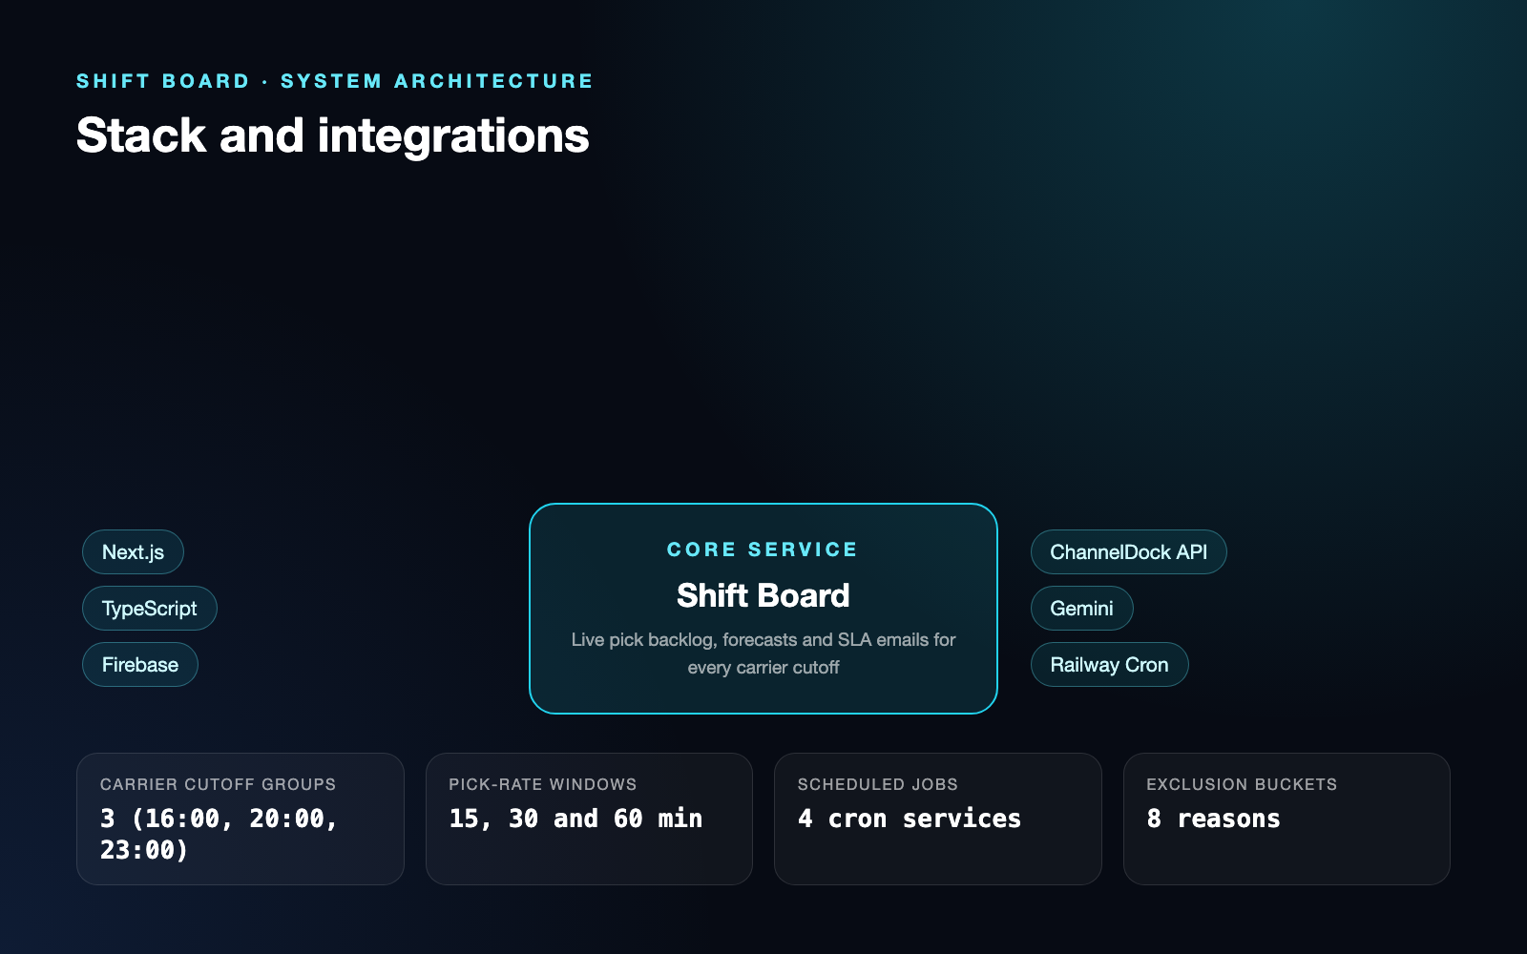Click the 'SHIFT BOARD · SYSTEM ARCHITECTURE' subtitle
The width and height of the screenshot is (1527, 954).
(335, 81)
